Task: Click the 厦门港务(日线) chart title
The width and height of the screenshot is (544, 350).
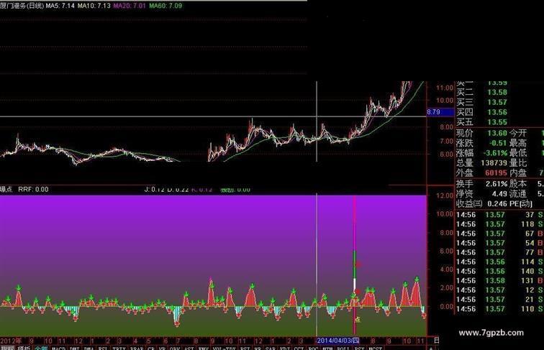Action: pyautogui.click(x=22, y=6)
